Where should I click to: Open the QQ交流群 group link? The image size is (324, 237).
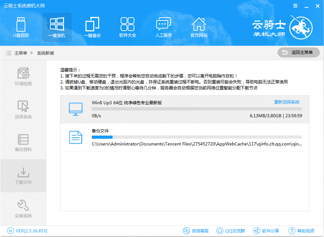coord(232,231)
